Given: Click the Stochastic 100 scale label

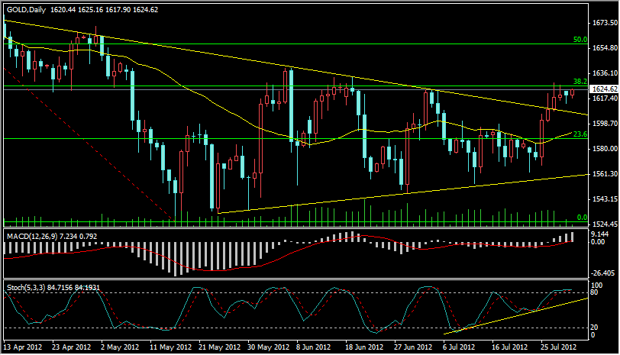Looking at the screenshot, I should click(596, 286).
